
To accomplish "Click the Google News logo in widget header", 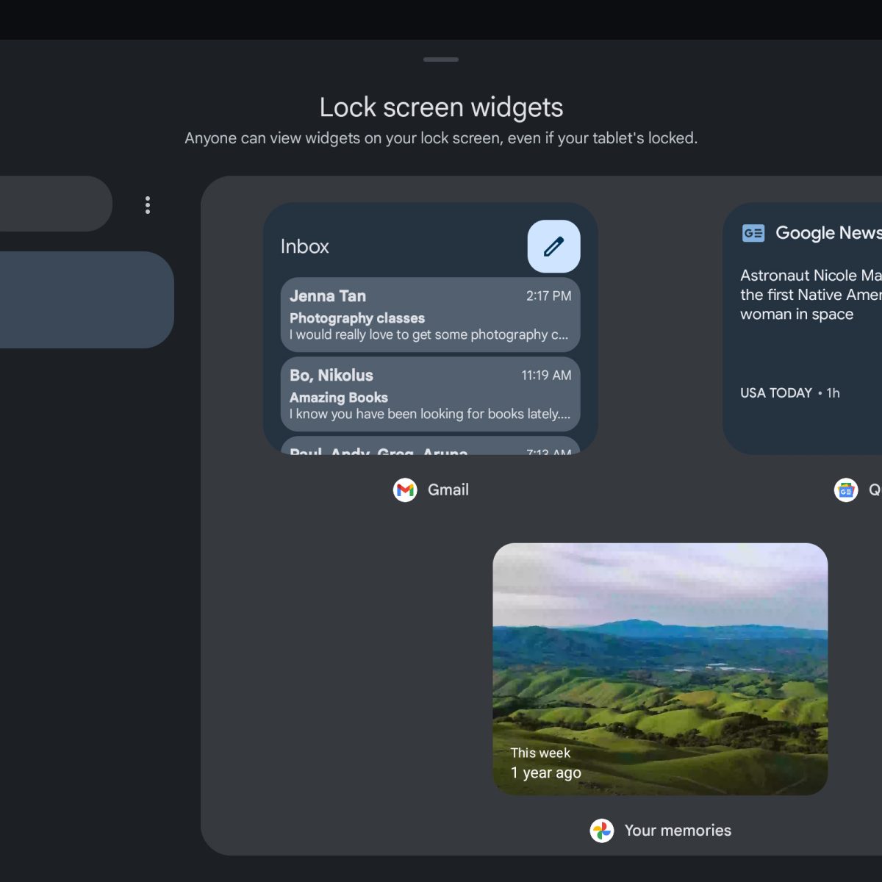I will (x=753, y=233).
